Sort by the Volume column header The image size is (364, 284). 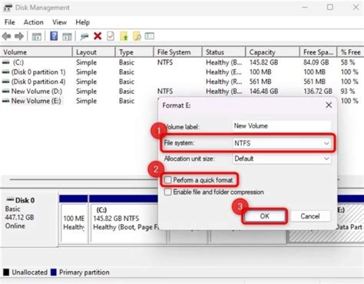(x=36, y=52)
